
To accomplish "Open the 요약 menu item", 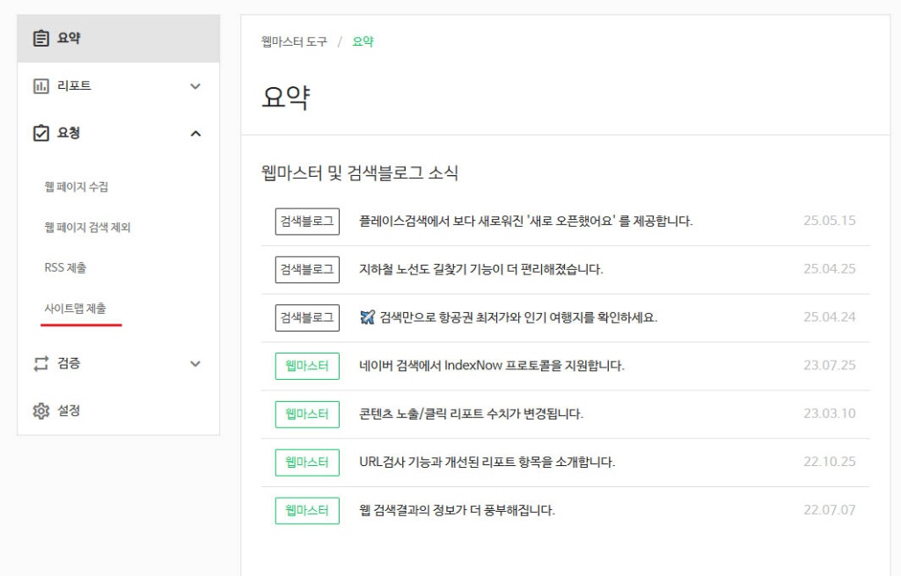I will click(119, 39).
